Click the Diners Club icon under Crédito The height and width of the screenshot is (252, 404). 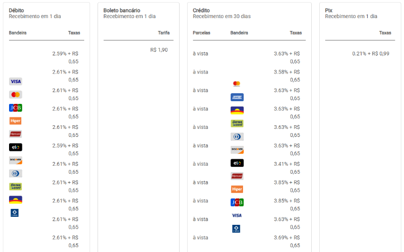[237, 136]
